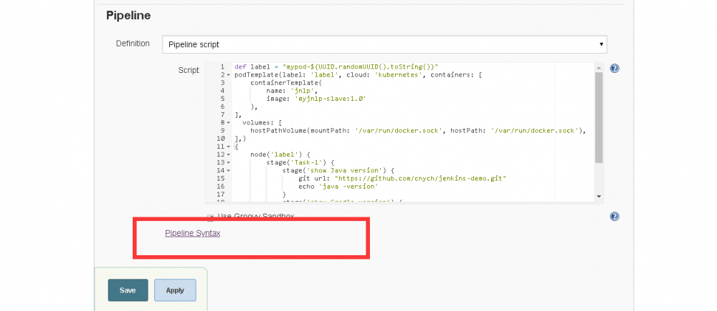This screenshot has height=311, width=717.
Task: Open help for the Script field
Action: click(614, 69)
